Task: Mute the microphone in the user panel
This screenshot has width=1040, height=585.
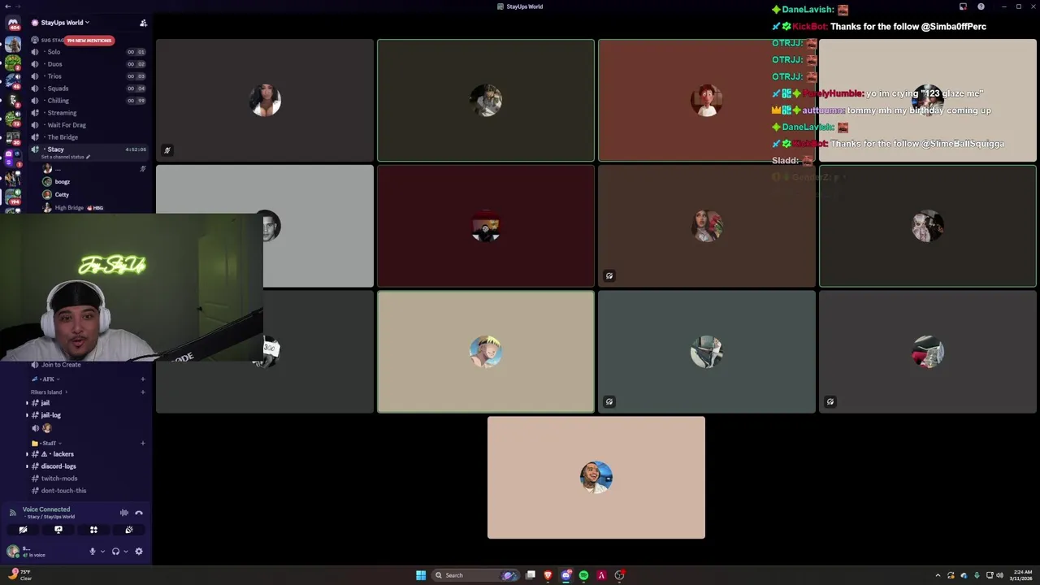Action: (92, 551)
